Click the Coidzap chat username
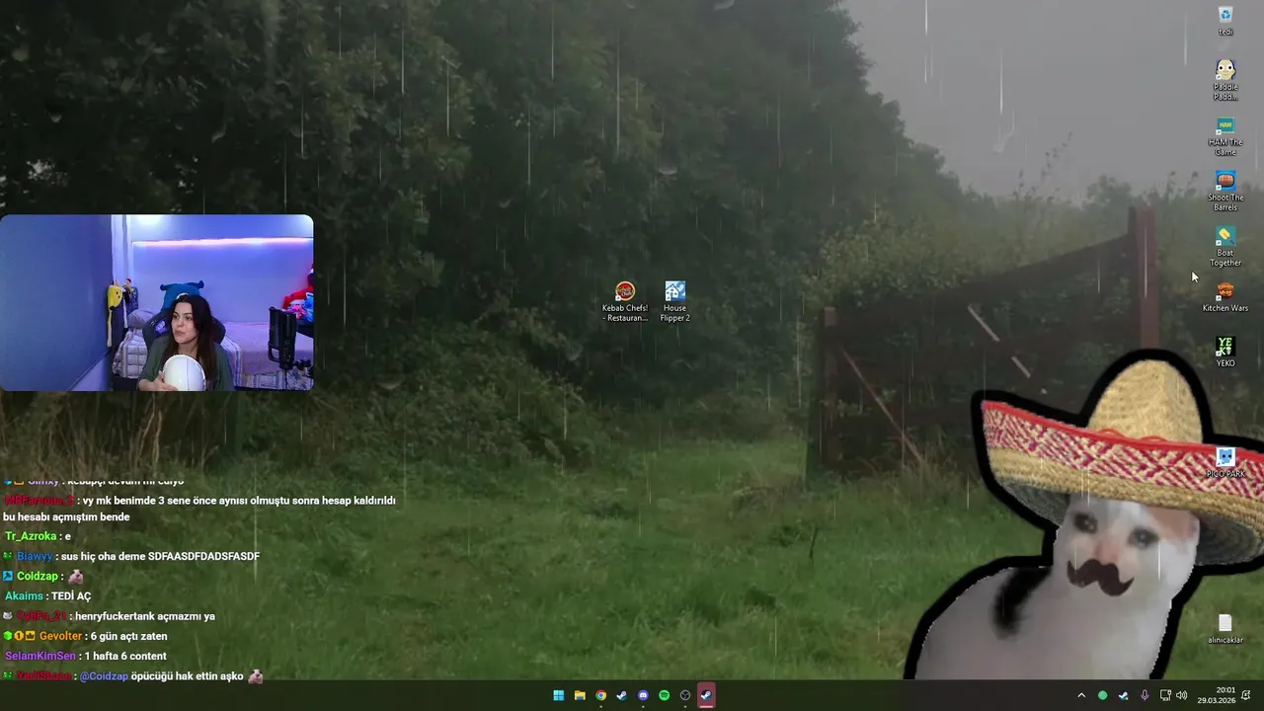Viewport: 1264px width, 711px height. click(38, 576)
